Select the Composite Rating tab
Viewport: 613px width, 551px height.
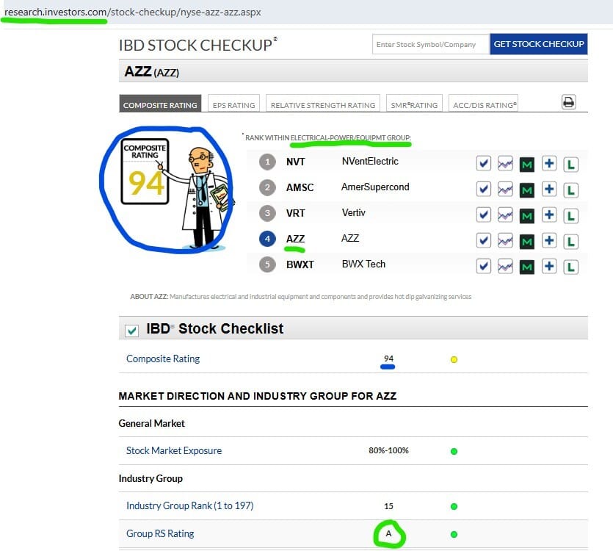(x=160, y=104)
